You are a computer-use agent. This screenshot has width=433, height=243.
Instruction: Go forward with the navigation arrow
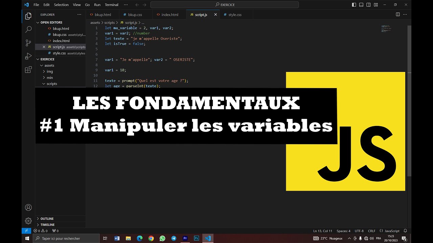(145, 5)
